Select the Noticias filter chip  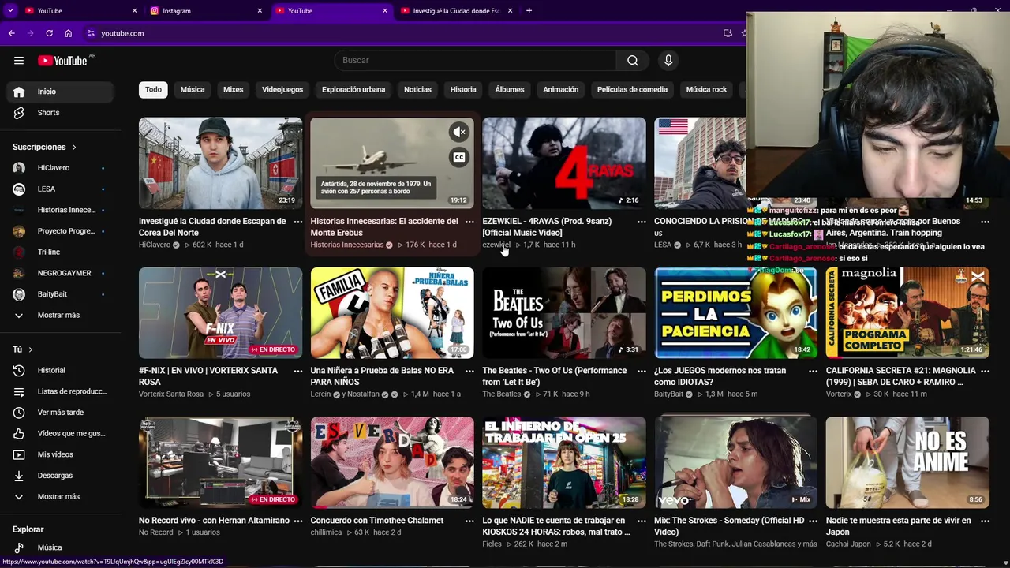click(417, 89)
